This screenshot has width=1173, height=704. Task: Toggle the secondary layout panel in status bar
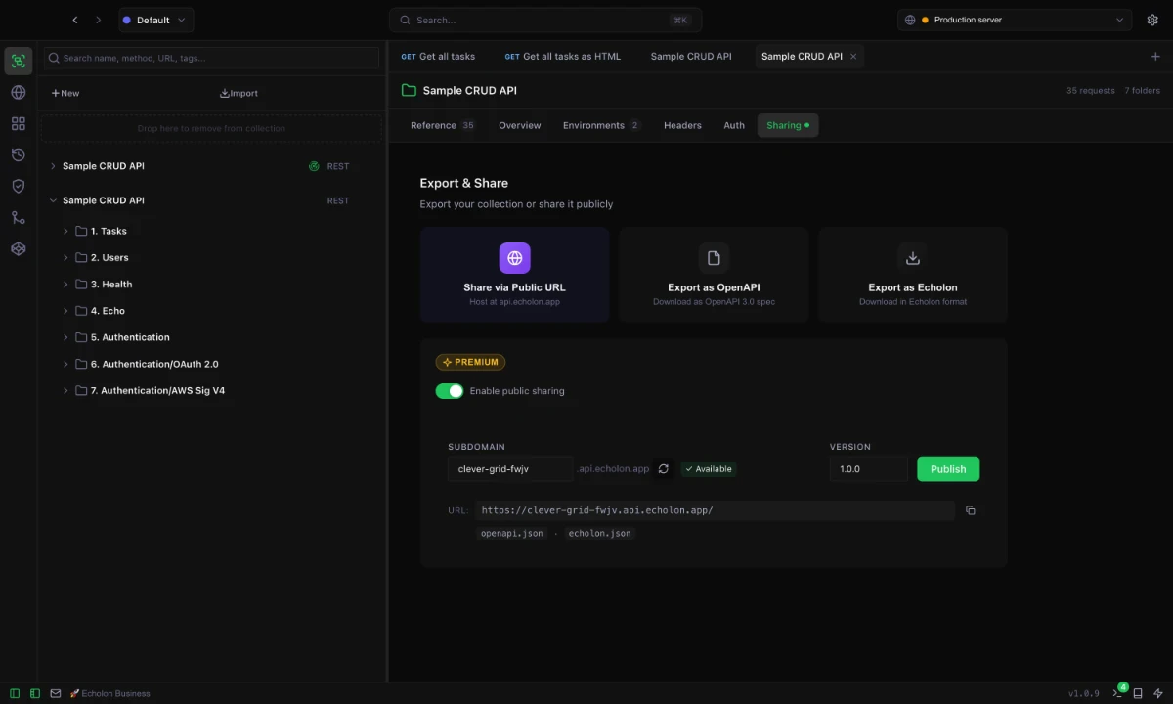pos(35,693)
